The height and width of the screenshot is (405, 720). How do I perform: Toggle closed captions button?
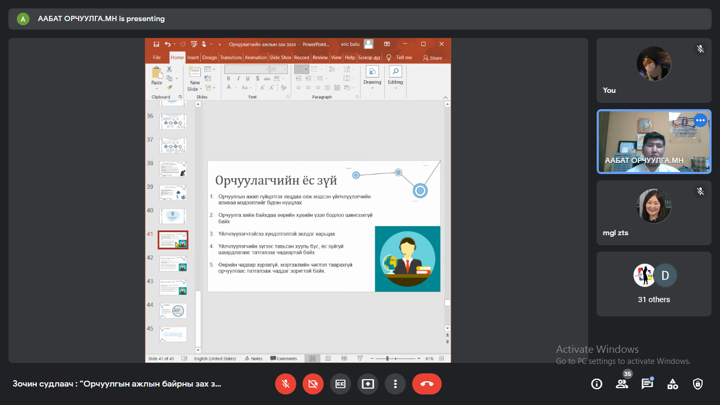click(x=340, y=384)
